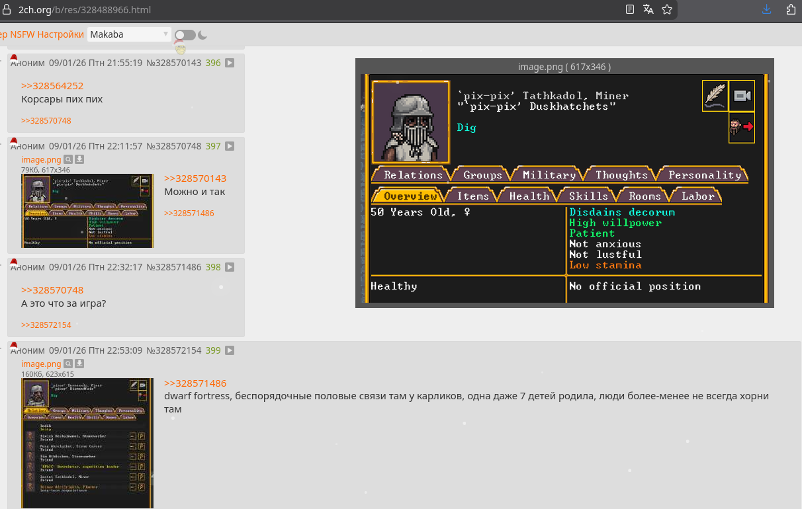This screenshot has height=509, width=802.
Task: Open post menu arrow for post 396
Action: [x=230, y=63]
